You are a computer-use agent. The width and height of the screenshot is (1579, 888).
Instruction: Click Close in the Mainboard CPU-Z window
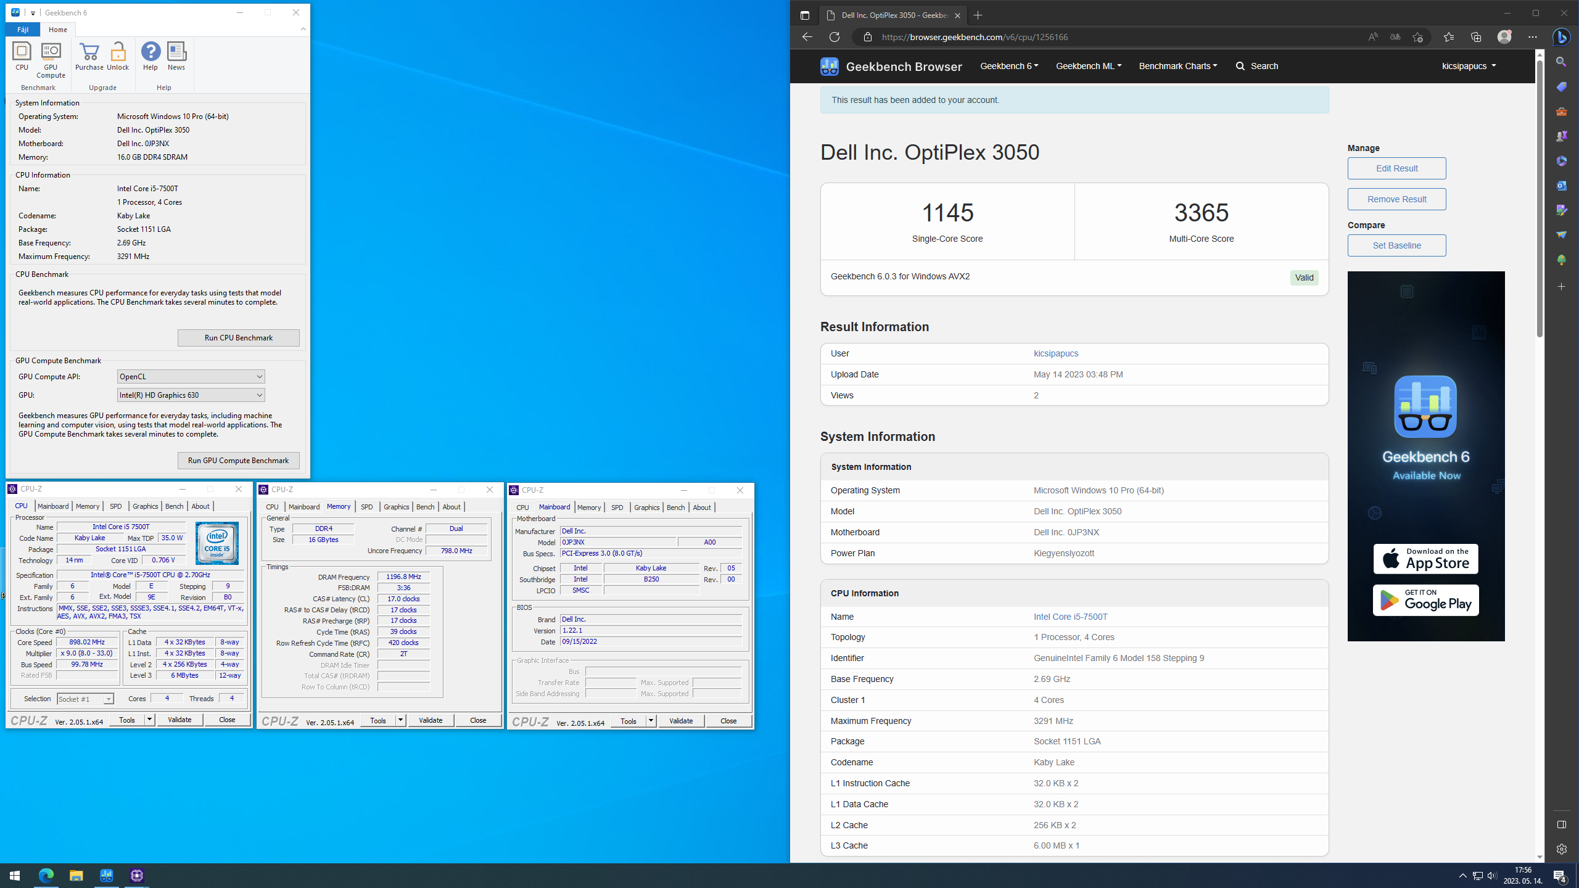[x=728, y=721]
